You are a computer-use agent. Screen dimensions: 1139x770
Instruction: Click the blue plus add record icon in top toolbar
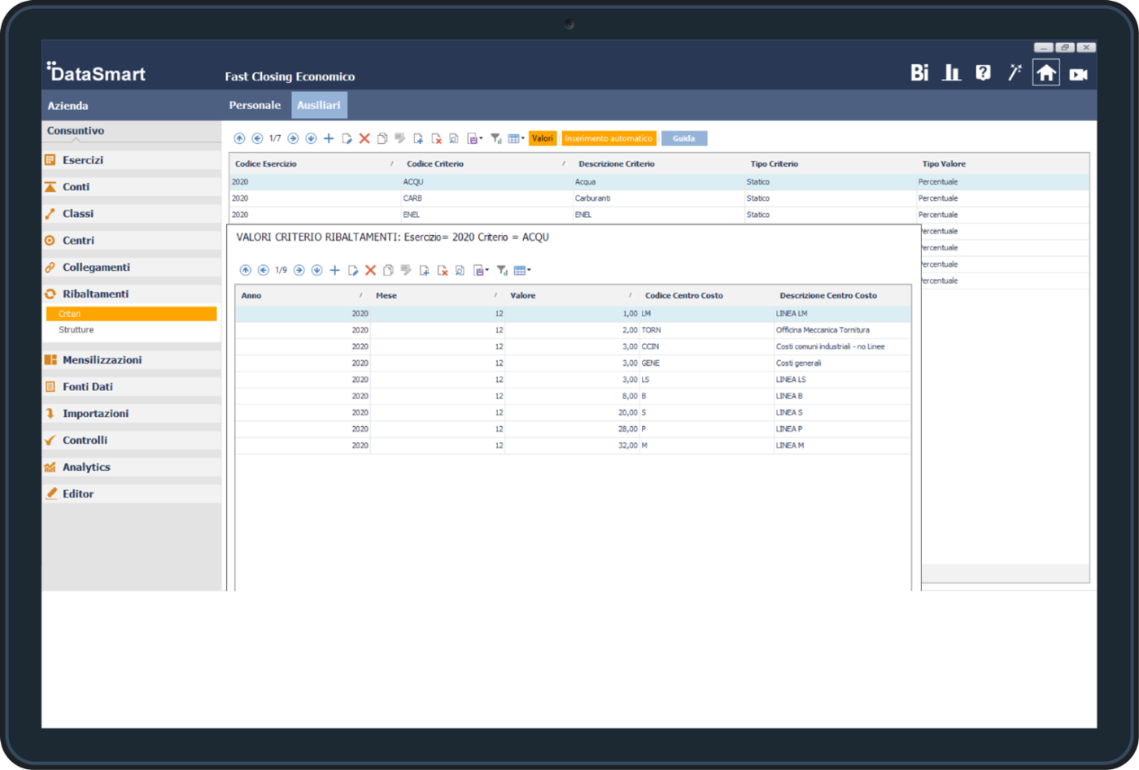coord(329,138)
